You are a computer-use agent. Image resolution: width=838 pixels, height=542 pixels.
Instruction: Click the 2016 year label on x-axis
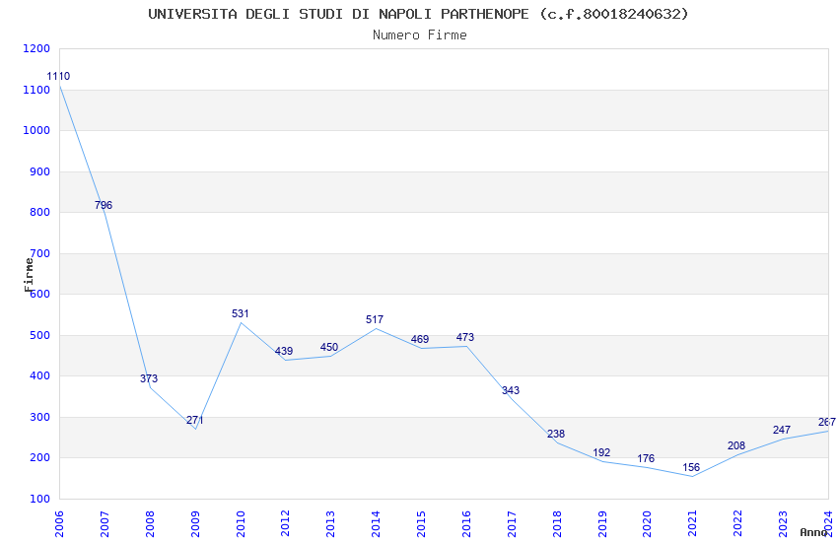tap(466, 523)
